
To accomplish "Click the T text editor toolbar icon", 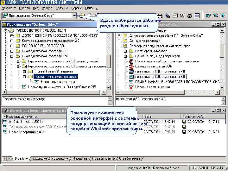I will (223, 16).
